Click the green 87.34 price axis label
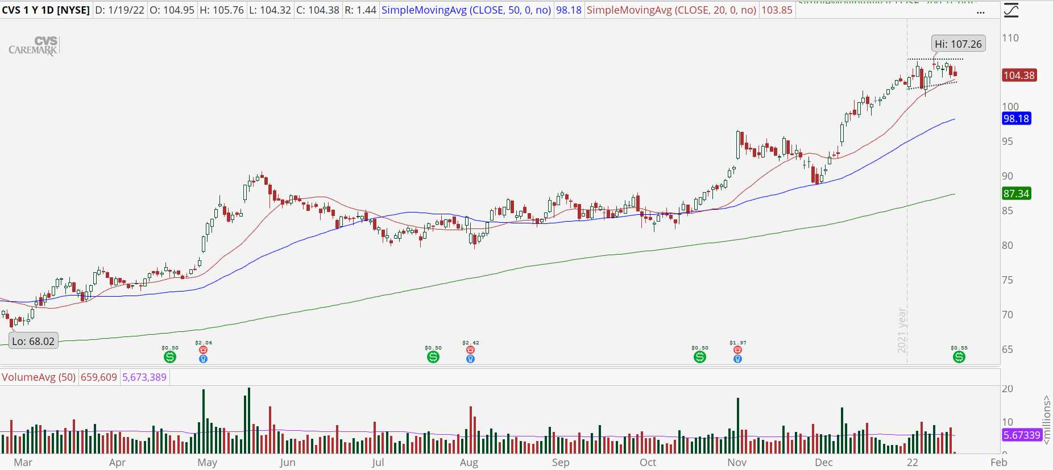 click(x=1016, y=193)
